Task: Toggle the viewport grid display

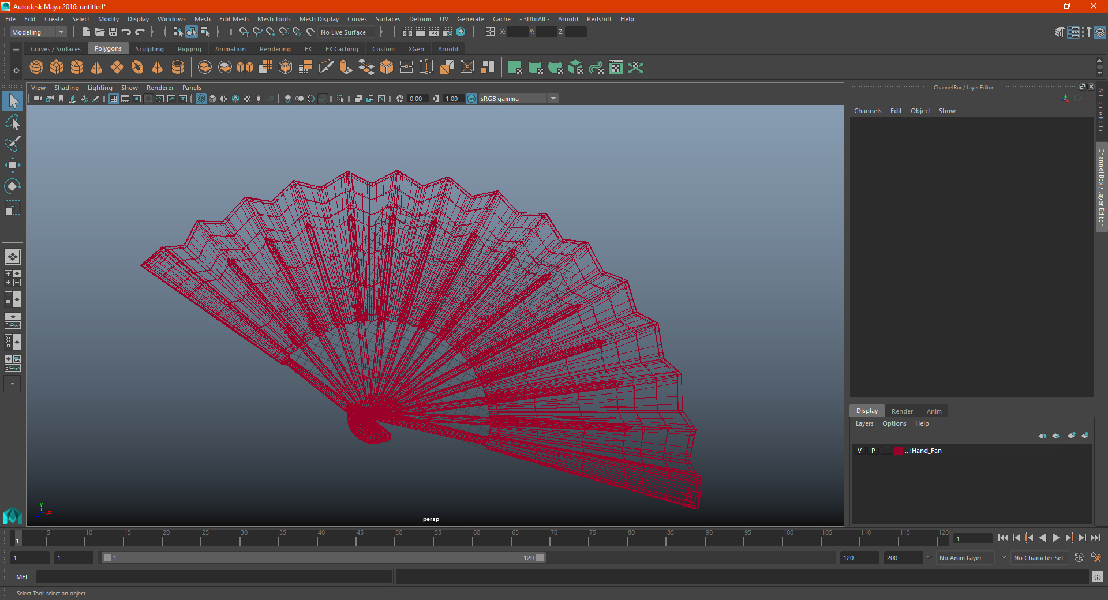Action: (x=114, y=99)
